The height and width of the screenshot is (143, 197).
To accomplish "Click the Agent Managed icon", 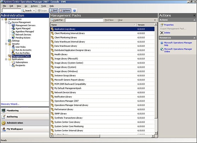I will click(13, 28).
